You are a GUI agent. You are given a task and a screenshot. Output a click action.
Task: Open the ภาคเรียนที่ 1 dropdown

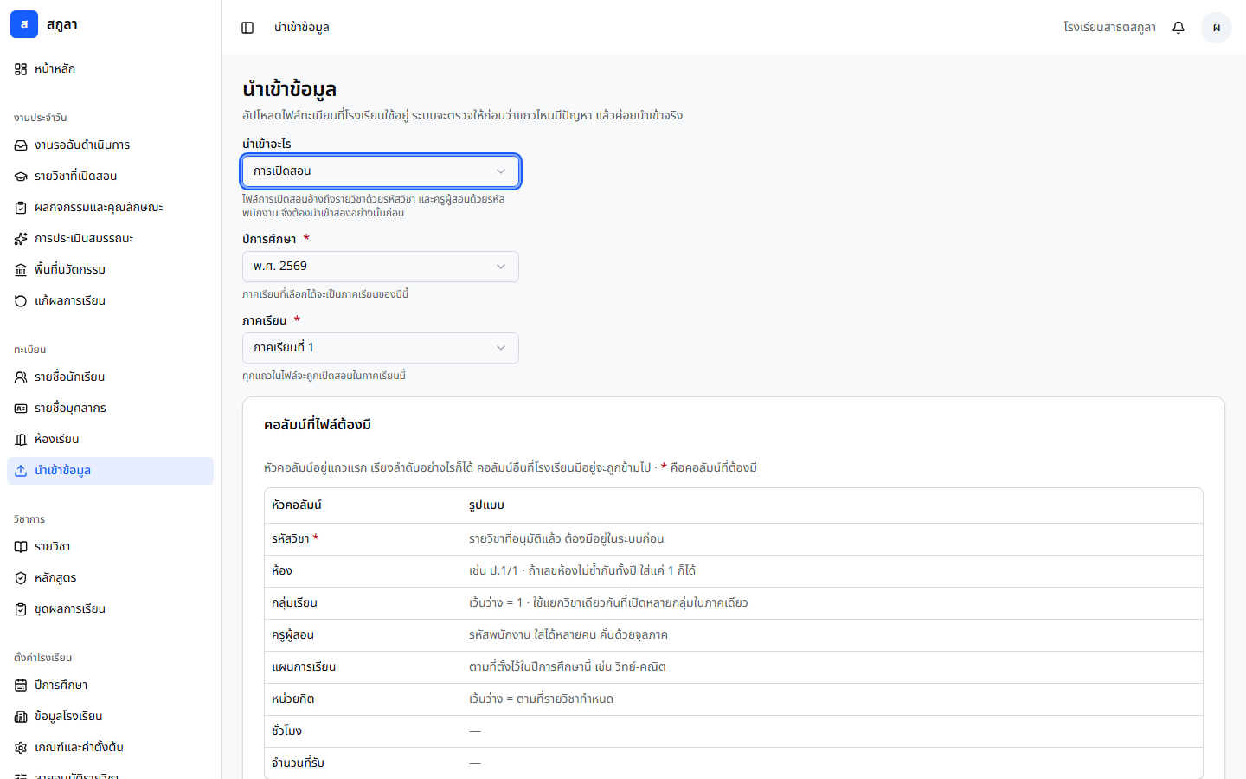[x=381, y=348]
